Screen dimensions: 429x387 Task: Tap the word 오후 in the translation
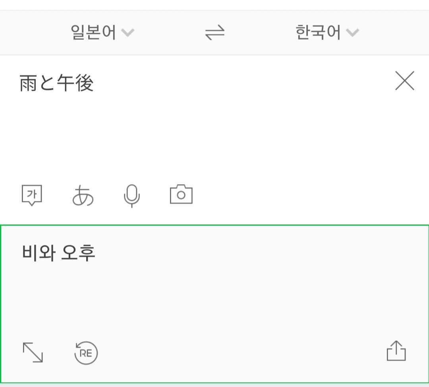click(79, 253)
